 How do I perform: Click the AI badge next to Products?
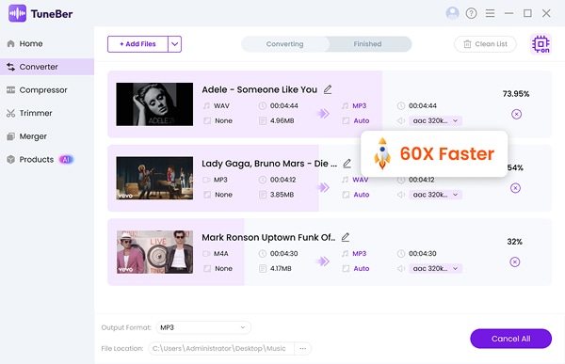click(x=66, y=159)
